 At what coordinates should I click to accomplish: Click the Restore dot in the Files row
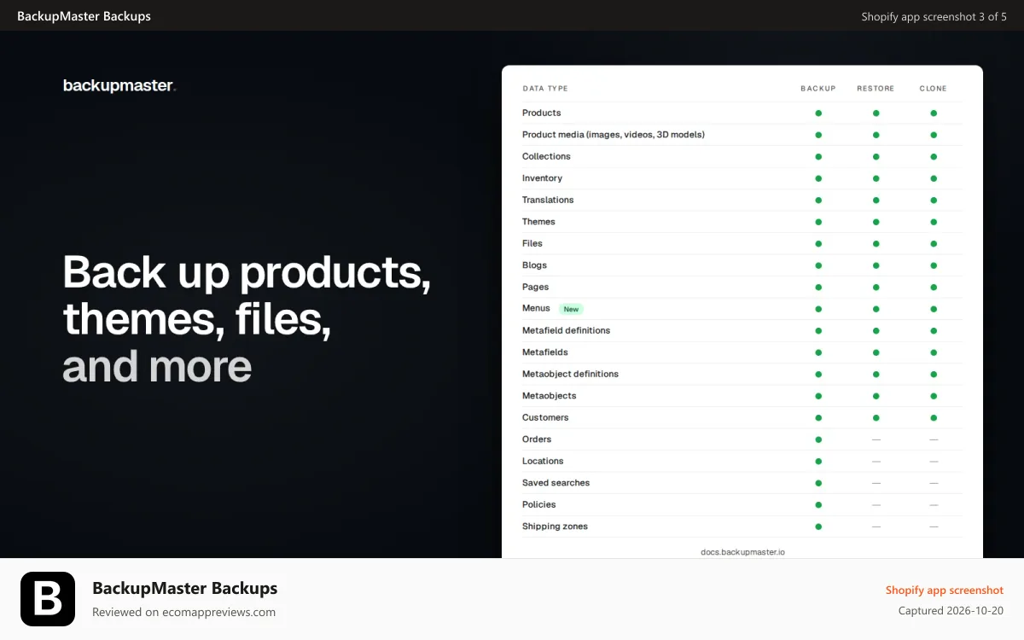(876, 243)
